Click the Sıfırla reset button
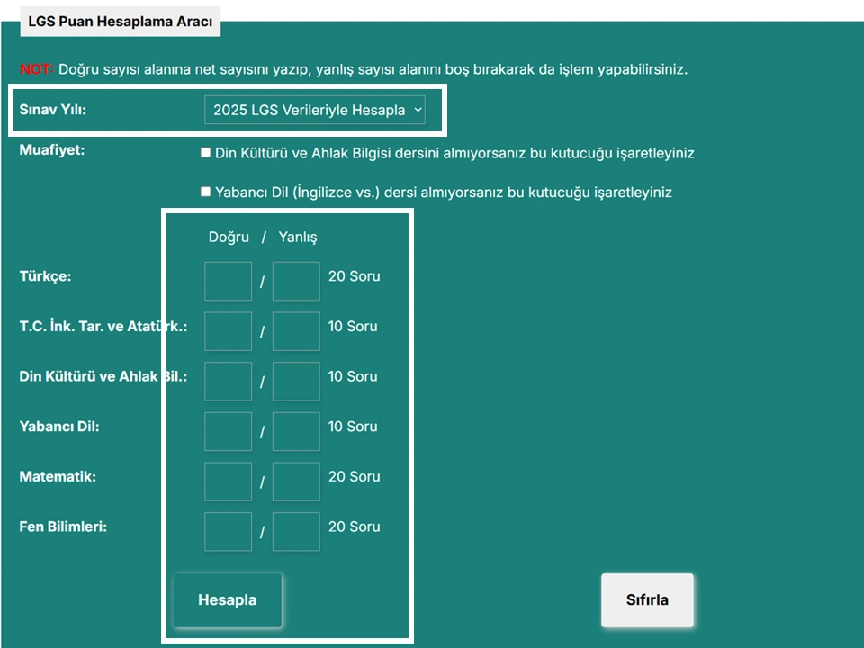This screenshot has width=864, height=648. click(647, 600)
